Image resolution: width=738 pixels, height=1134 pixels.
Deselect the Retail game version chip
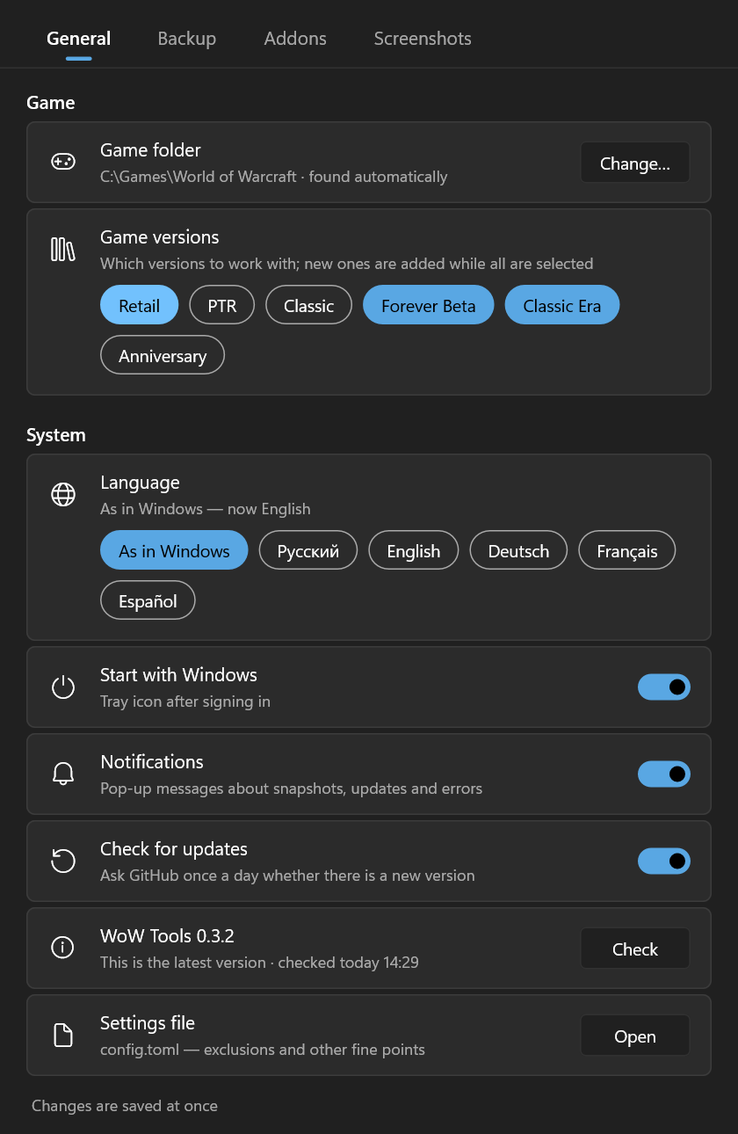coord(140,306)
